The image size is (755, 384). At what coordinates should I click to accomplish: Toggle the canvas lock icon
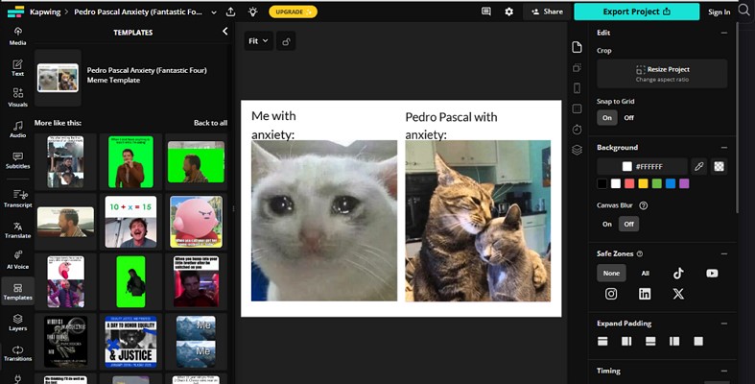click(x=286, y=41)
